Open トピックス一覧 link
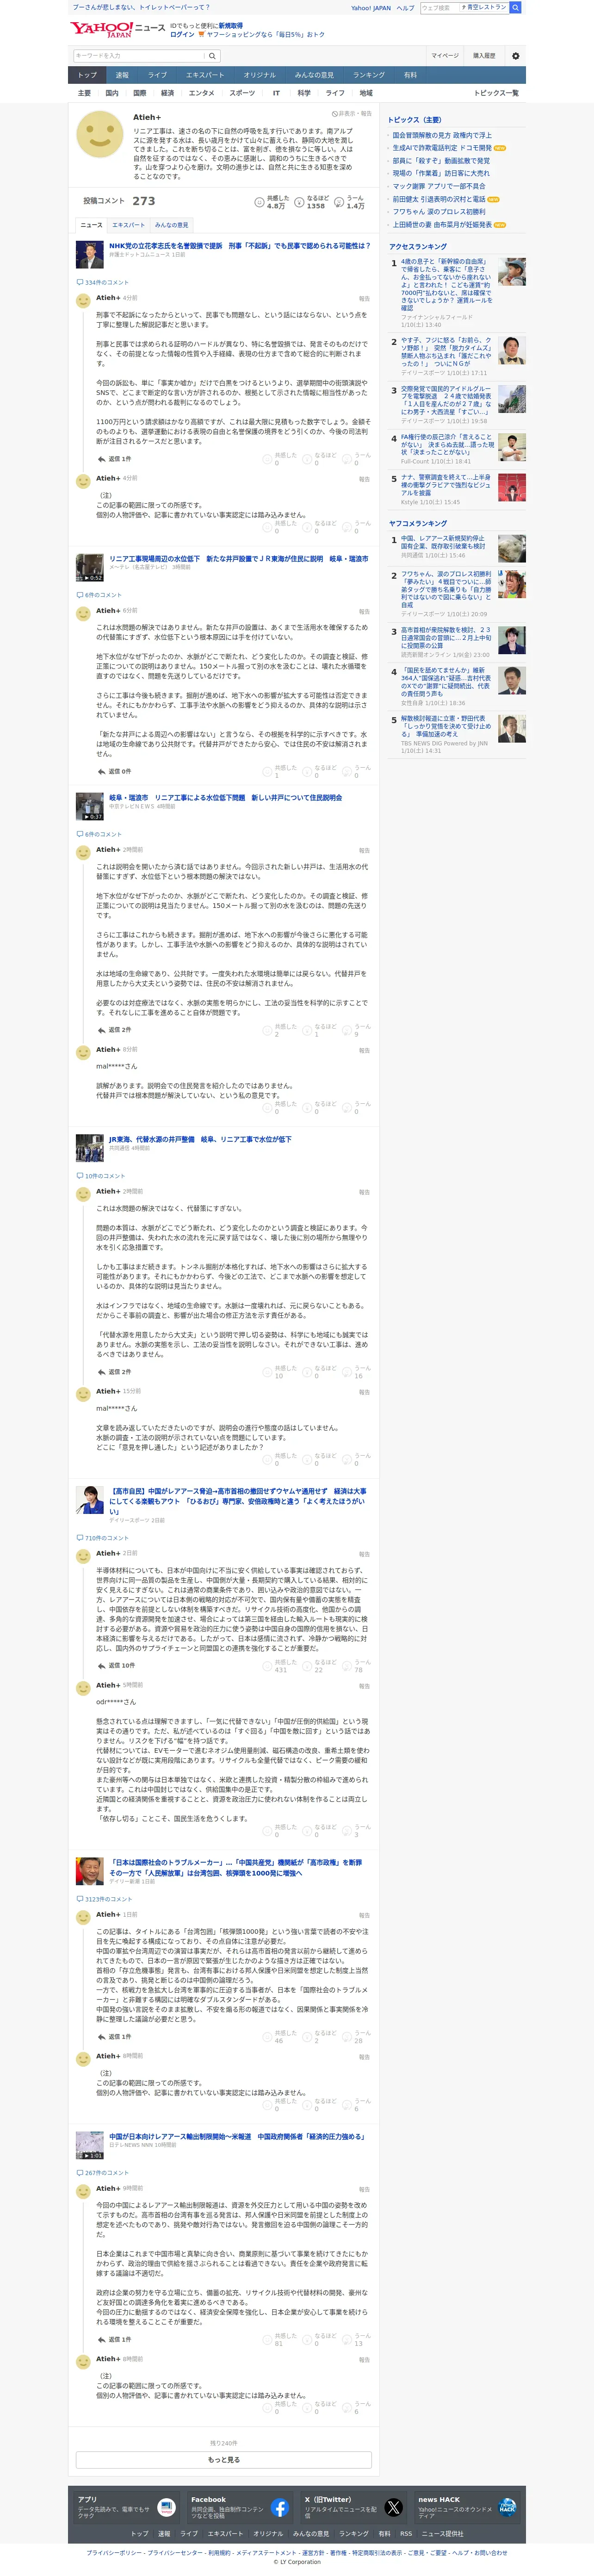 click(496, 93)
